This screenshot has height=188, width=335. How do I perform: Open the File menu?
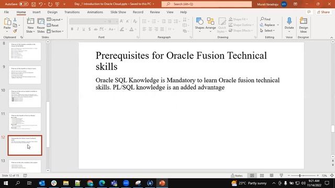coord(6,12)
